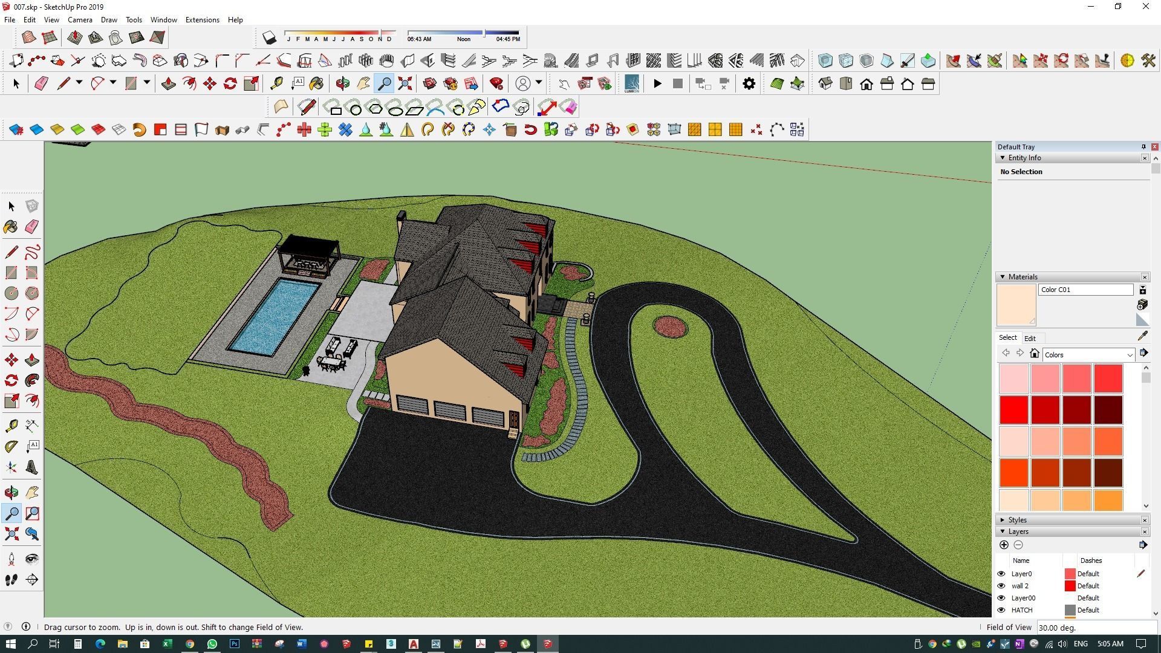The height and width of the screenshot is (653, 1161).
Task: Click the Create Material icon
Action: 1142,305
